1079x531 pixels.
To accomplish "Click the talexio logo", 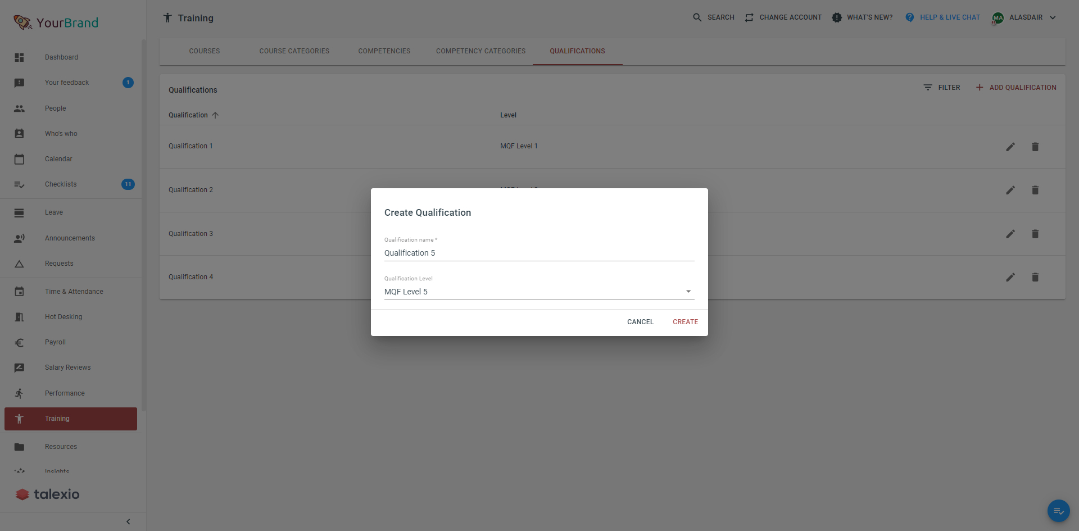I will (47, 494).
